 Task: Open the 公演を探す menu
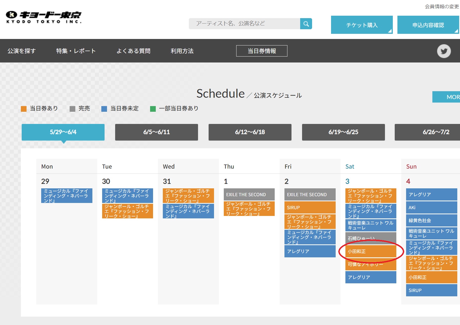point(22,51)
